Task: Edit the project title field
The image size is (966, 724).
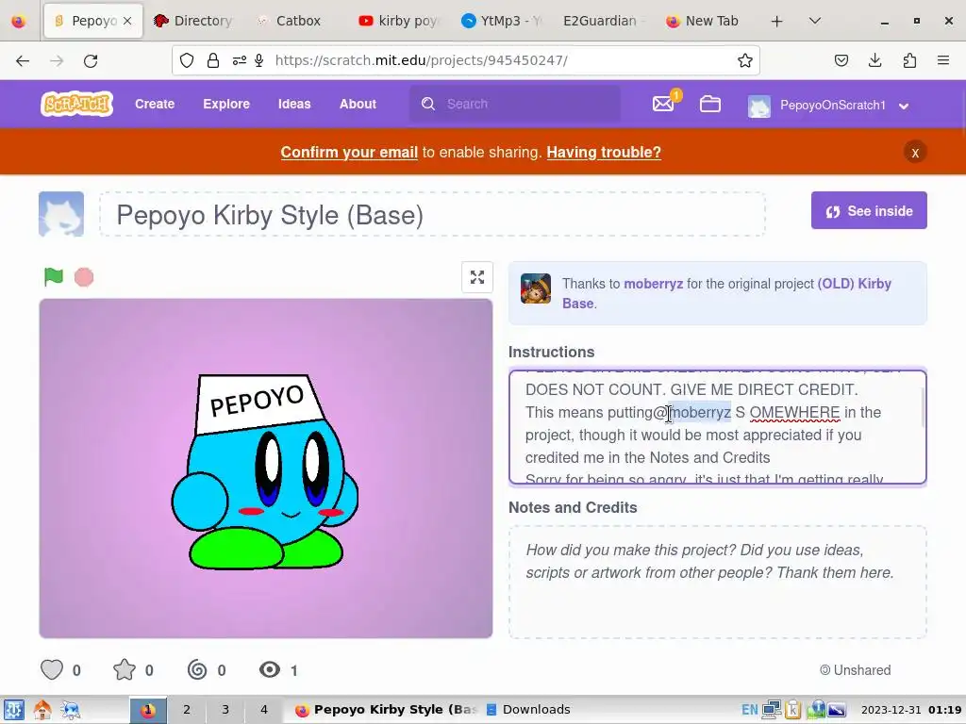Action: click(432, 214)
